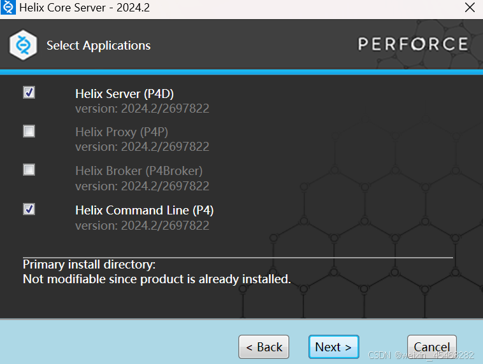Click the hexagon Helix logo beside Select Applications
Viewport: 483px width, 364px height.
point(23,45)
